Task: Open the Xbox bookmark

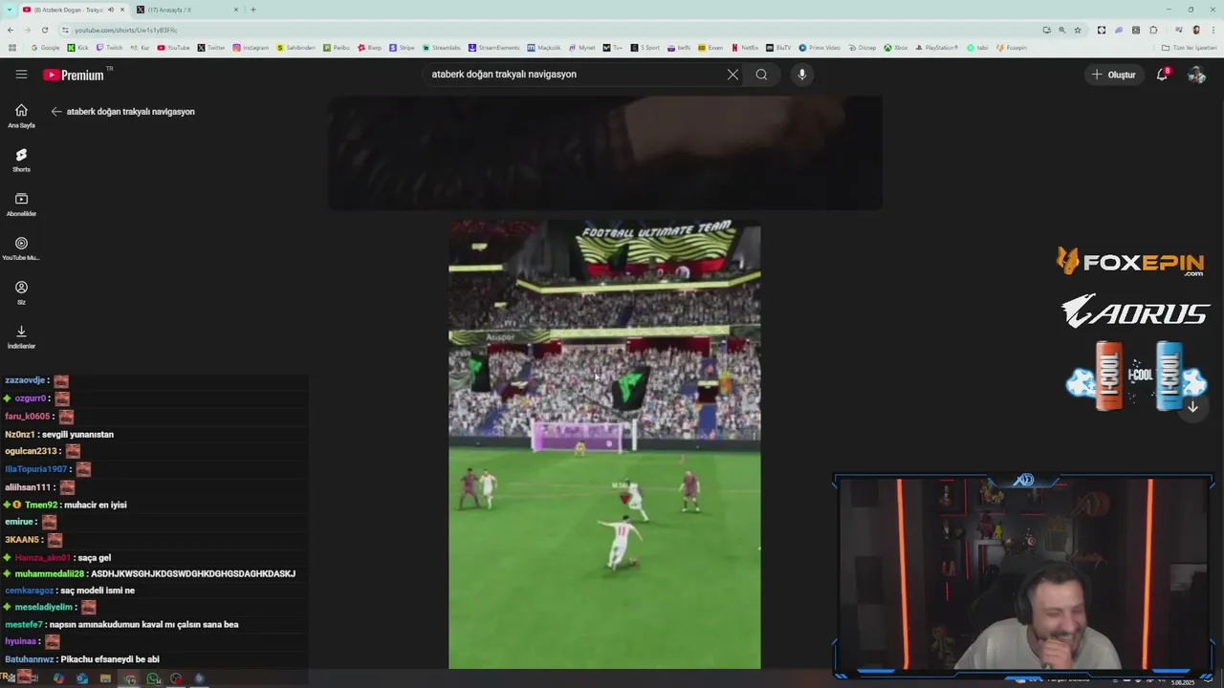Action: 896,48
